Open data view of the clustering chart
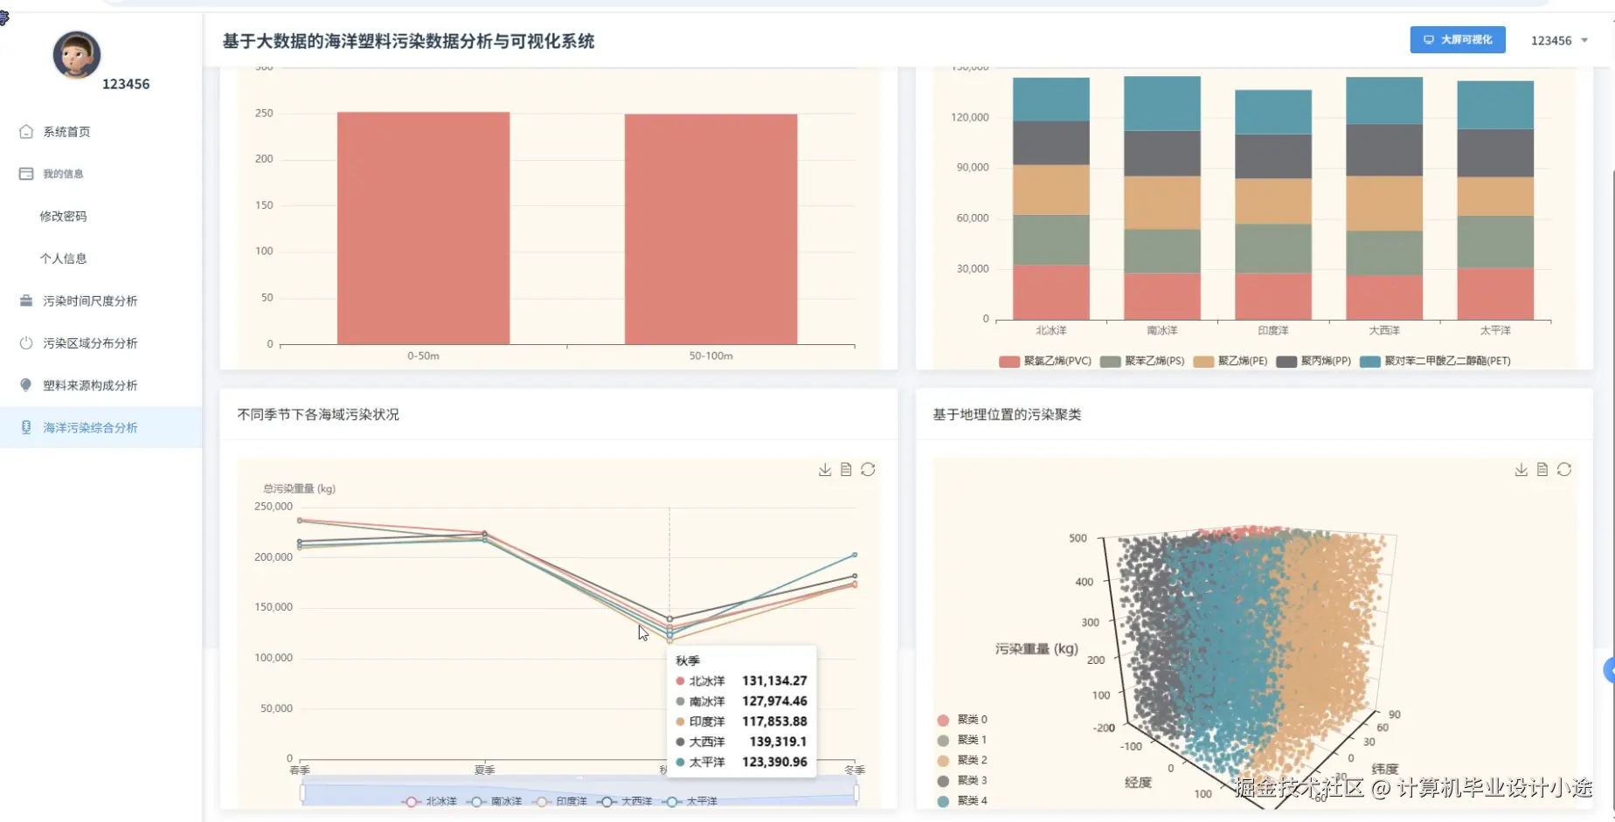 pyautogui.click(x=1541, y=469)
